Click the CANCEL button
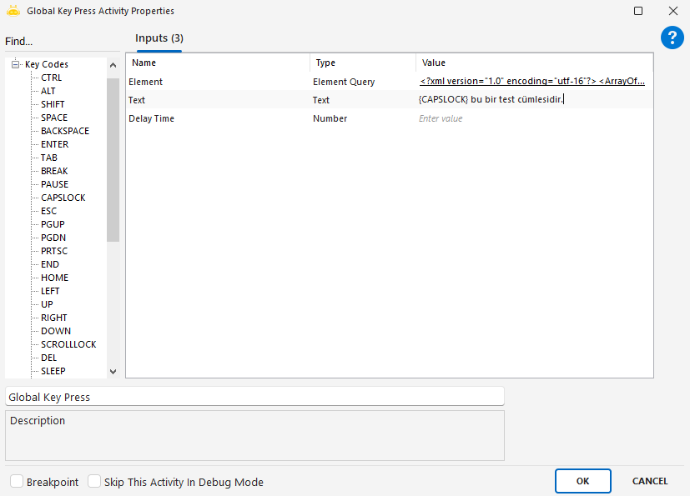The height and width of the screenshot is (496, 690). (649, 481)
